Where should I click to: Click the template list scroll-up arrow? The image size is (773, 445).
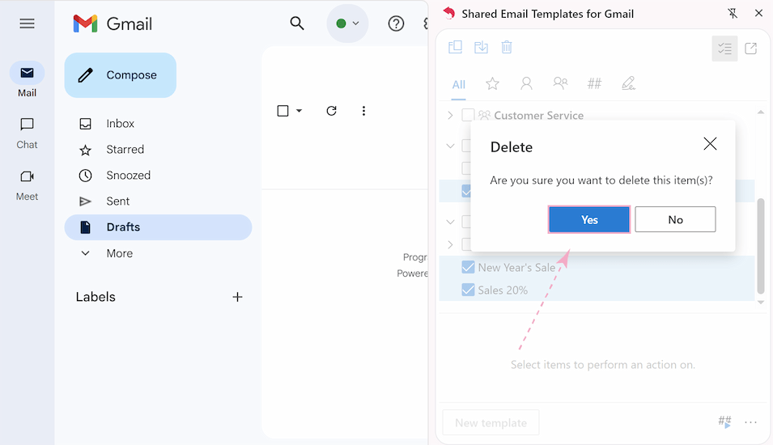point(761,112)
